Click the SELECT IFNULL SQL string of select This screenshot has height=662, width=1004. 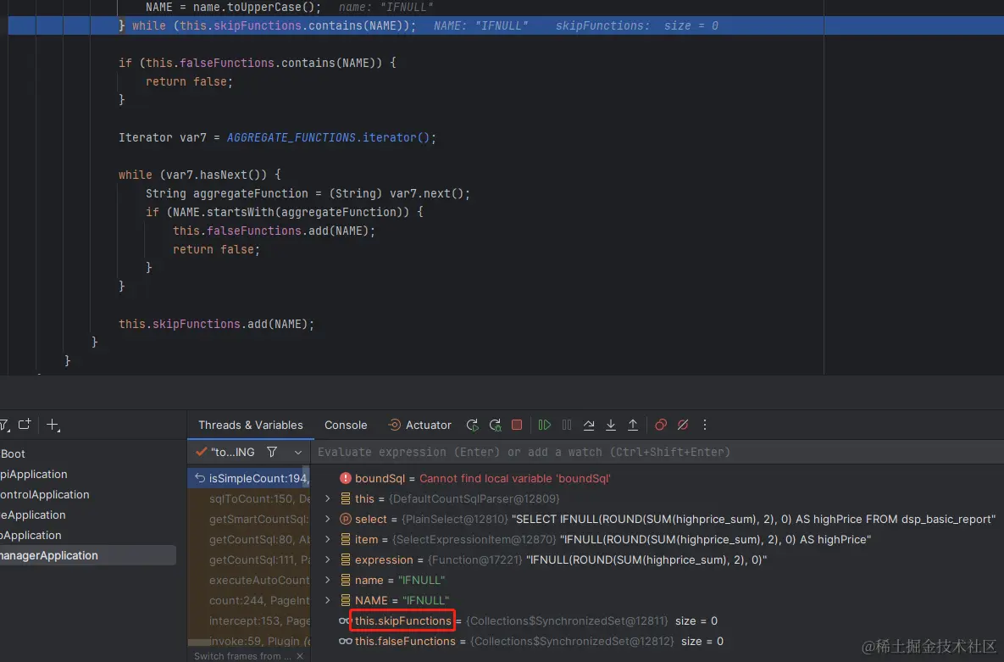[754, 519]
